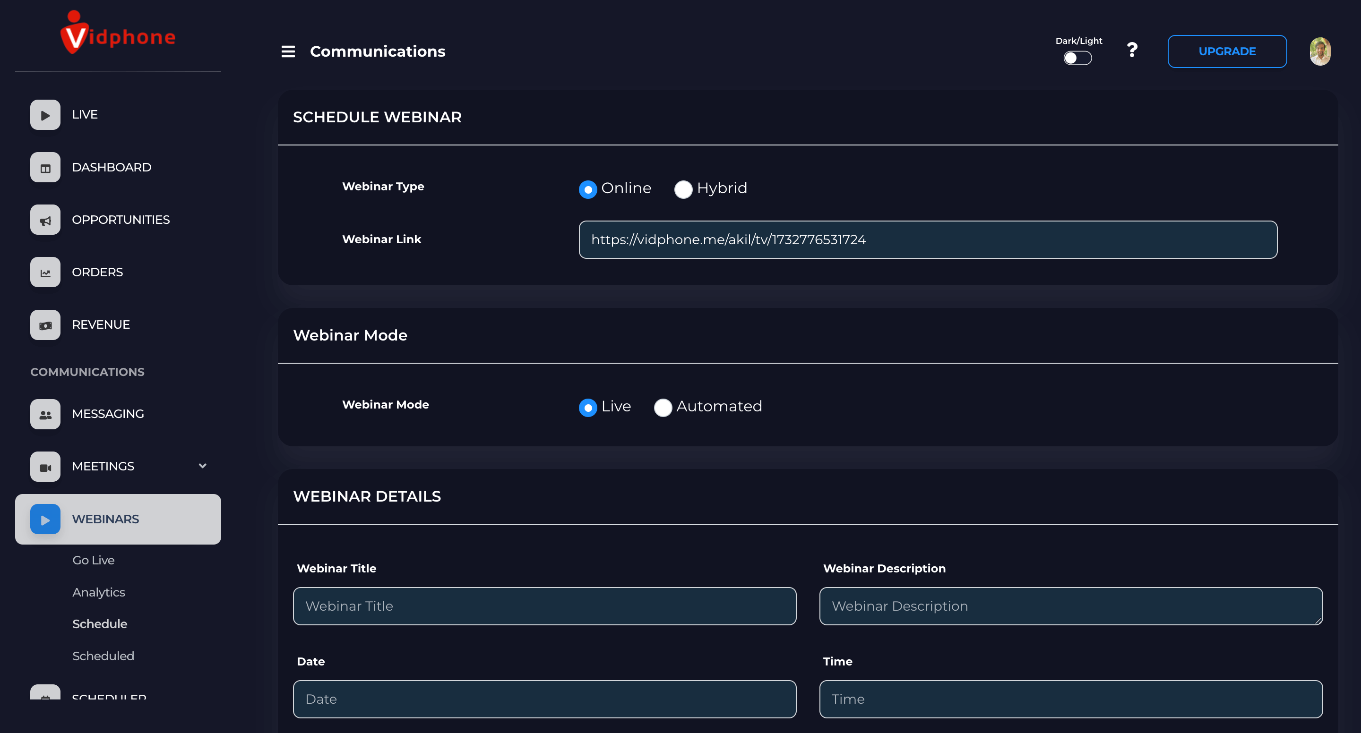Toggle the Dark/Light mode switch

[x=1077, y=58]
